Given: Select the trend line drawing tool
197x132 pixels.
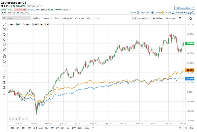Looking at the screenshot, I should [4, 24].
